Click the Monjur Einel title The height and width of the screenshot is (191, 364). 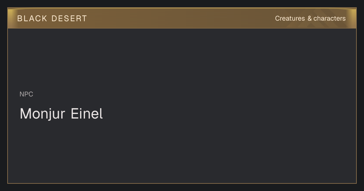(x=61, y=114)
